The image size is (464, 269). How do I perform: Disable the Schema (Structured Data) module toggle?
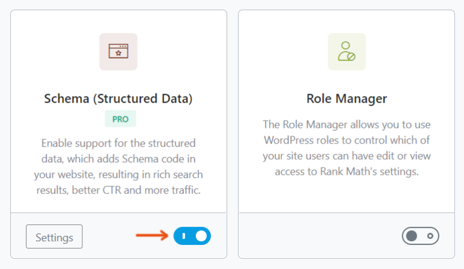[192, 236]
